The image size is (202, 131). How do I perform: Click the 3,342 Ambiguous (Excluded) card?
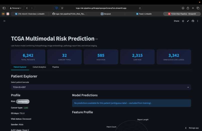[174, 57]
